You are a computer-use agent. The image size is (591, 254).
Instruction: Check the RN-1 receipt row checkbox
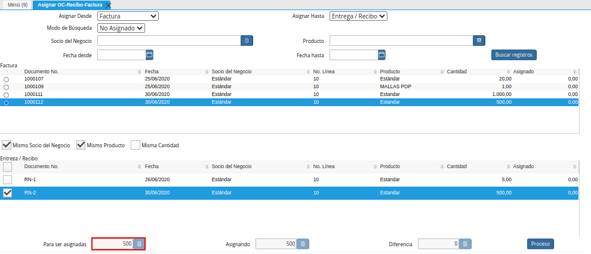(x=7, y=179)
